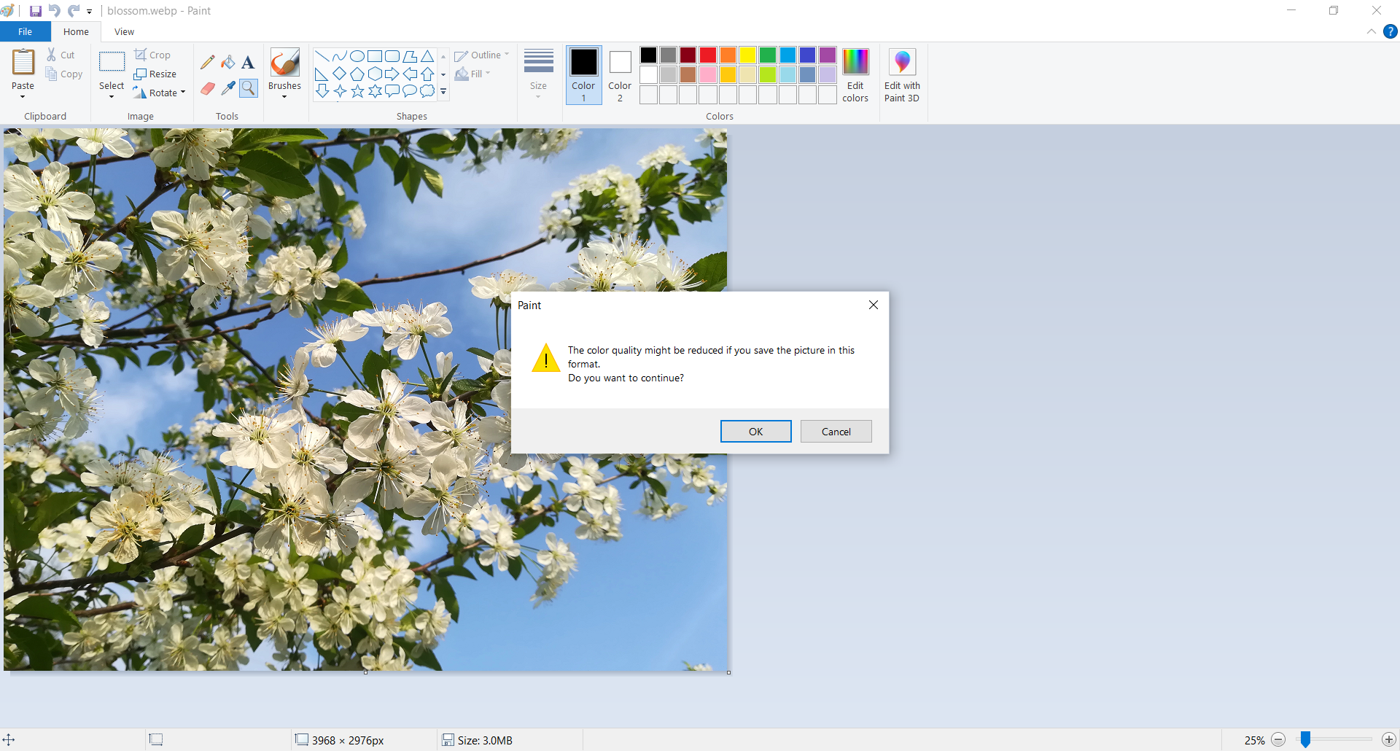Click the Save icon in title bar
This screenshot has width=1400, height=751.
click(x=35, y=11)
